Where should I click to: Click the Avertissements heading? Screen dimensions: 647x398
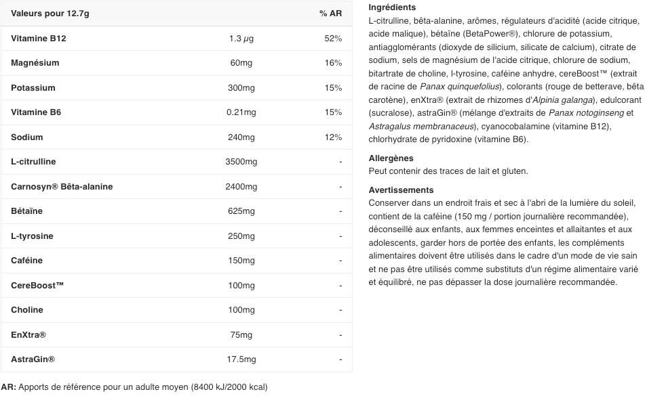(x=401, y=190)
